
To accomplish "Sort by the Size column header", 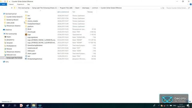I will pos(90,12).
